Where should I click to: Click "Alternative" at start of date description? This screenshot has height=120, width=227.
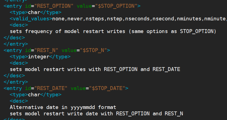tap(26, 107)
